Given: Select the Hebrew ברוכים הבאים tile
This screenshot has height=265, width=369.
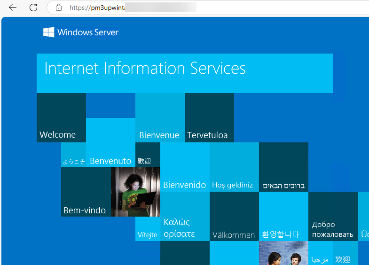Looking at the screenshot, I should (x=284, y=167).
